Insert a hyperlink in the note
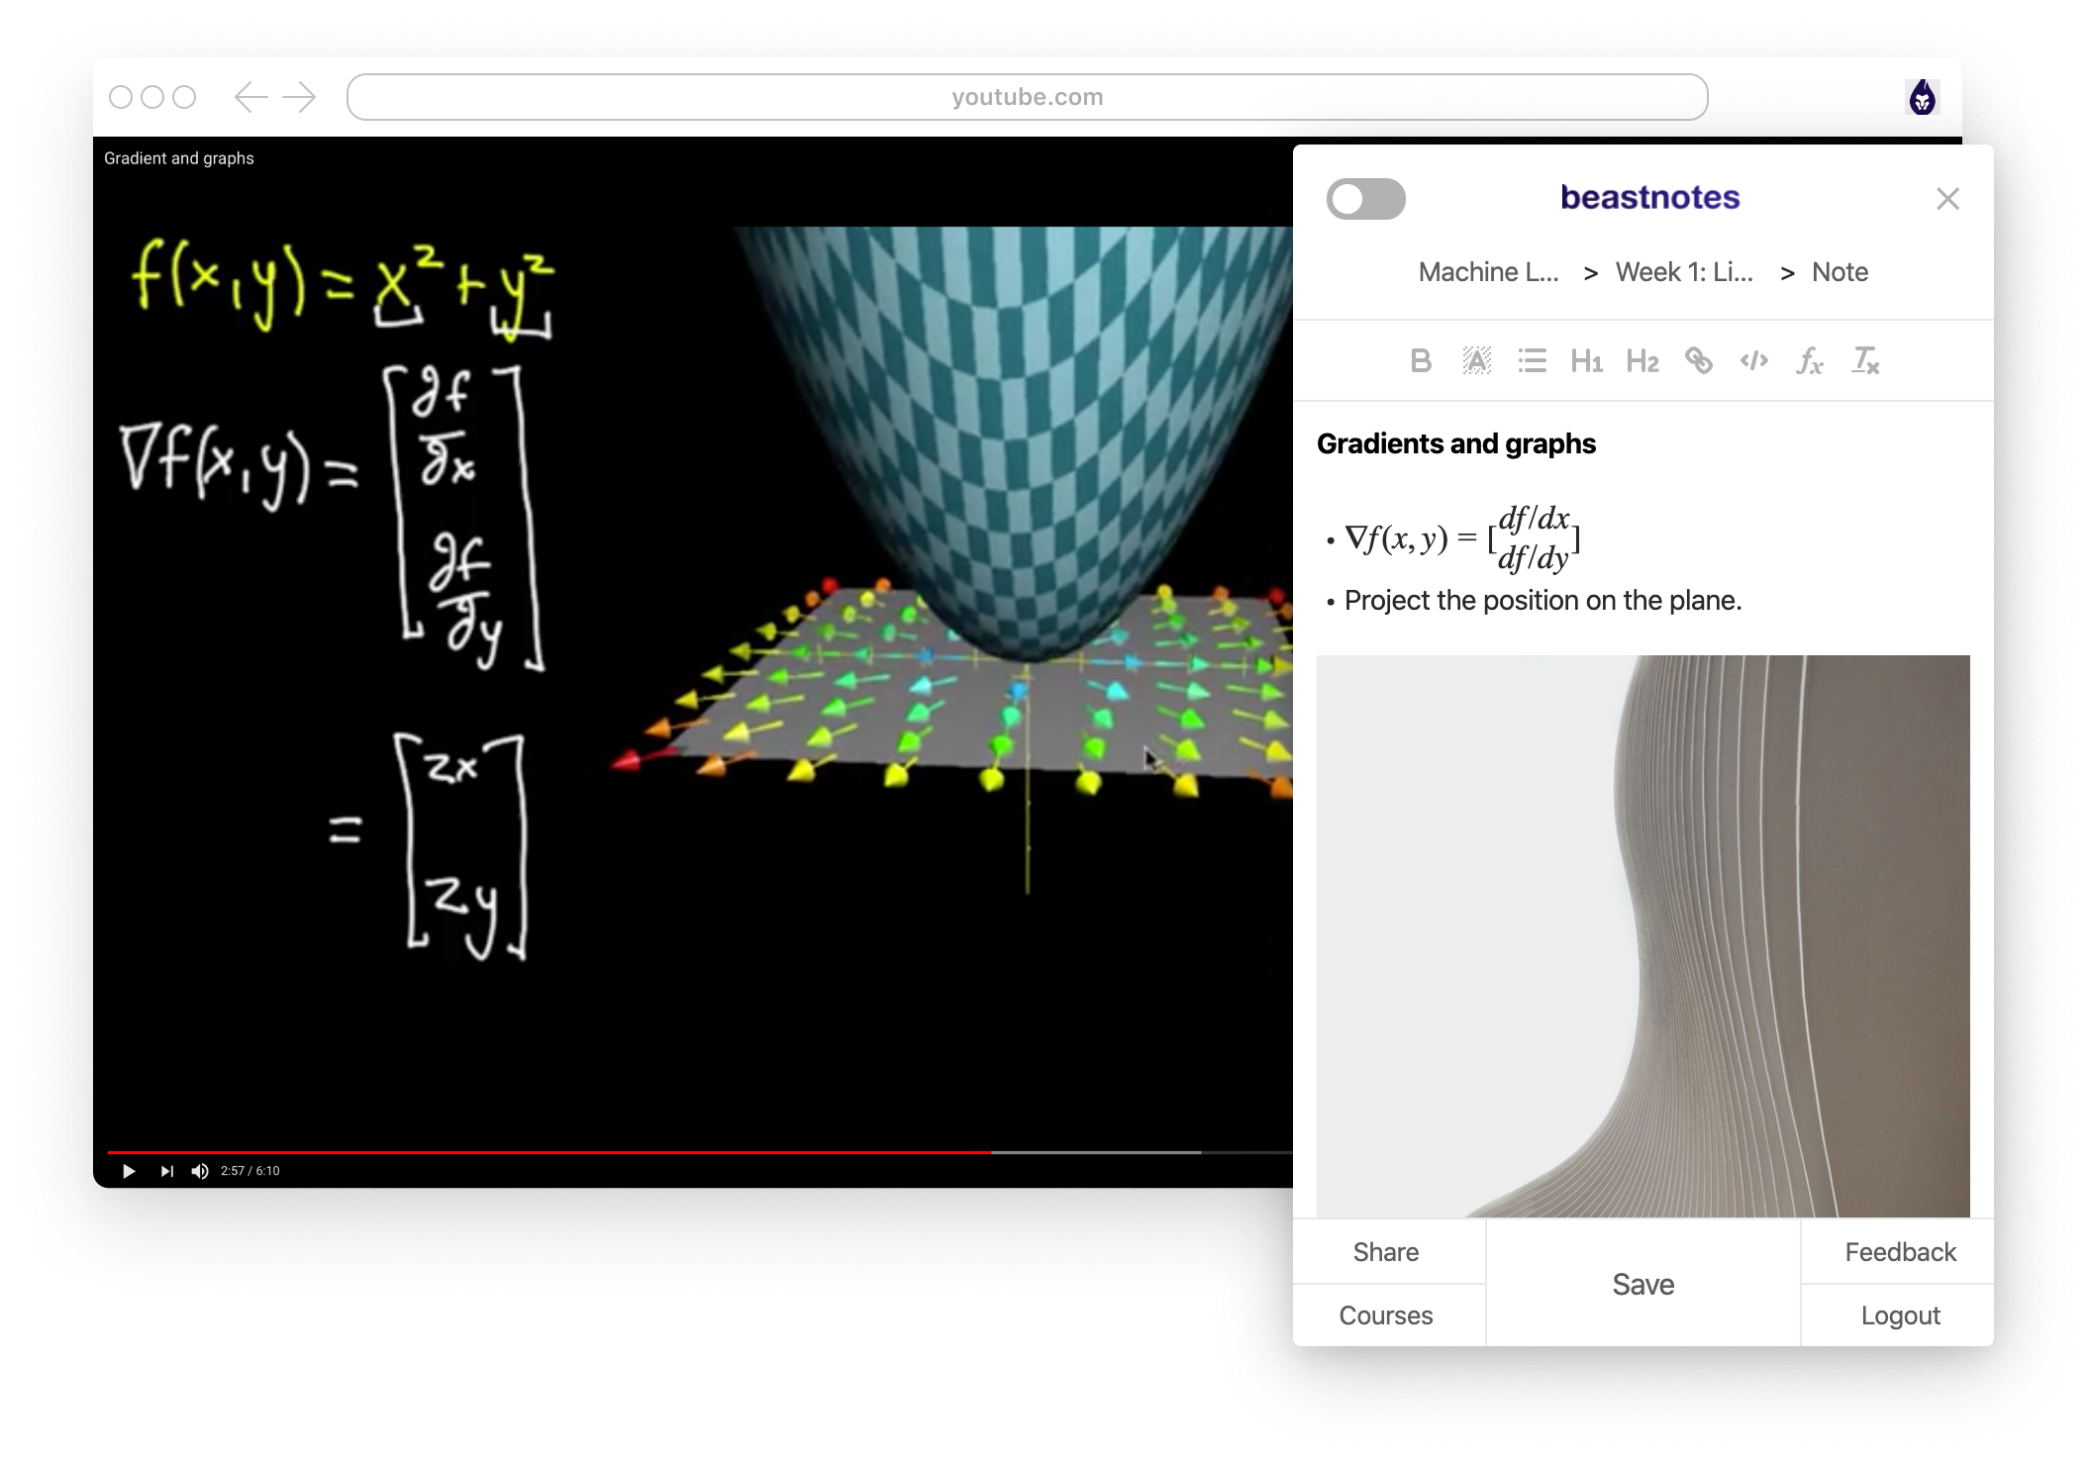Image resolution: width=2091 pixels, height=1461 pixels. click(1698, 361)
